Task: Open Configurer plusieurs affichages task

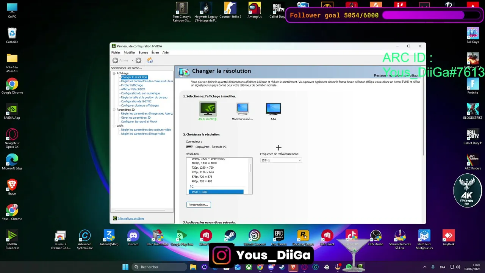Action: [140, 105]
